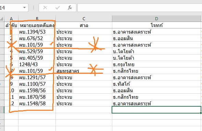Select ธ.อาคารสงเคราะห์ in the ผบ.1548/58 row
Screen dimensions: 202x131
(156, 103)
